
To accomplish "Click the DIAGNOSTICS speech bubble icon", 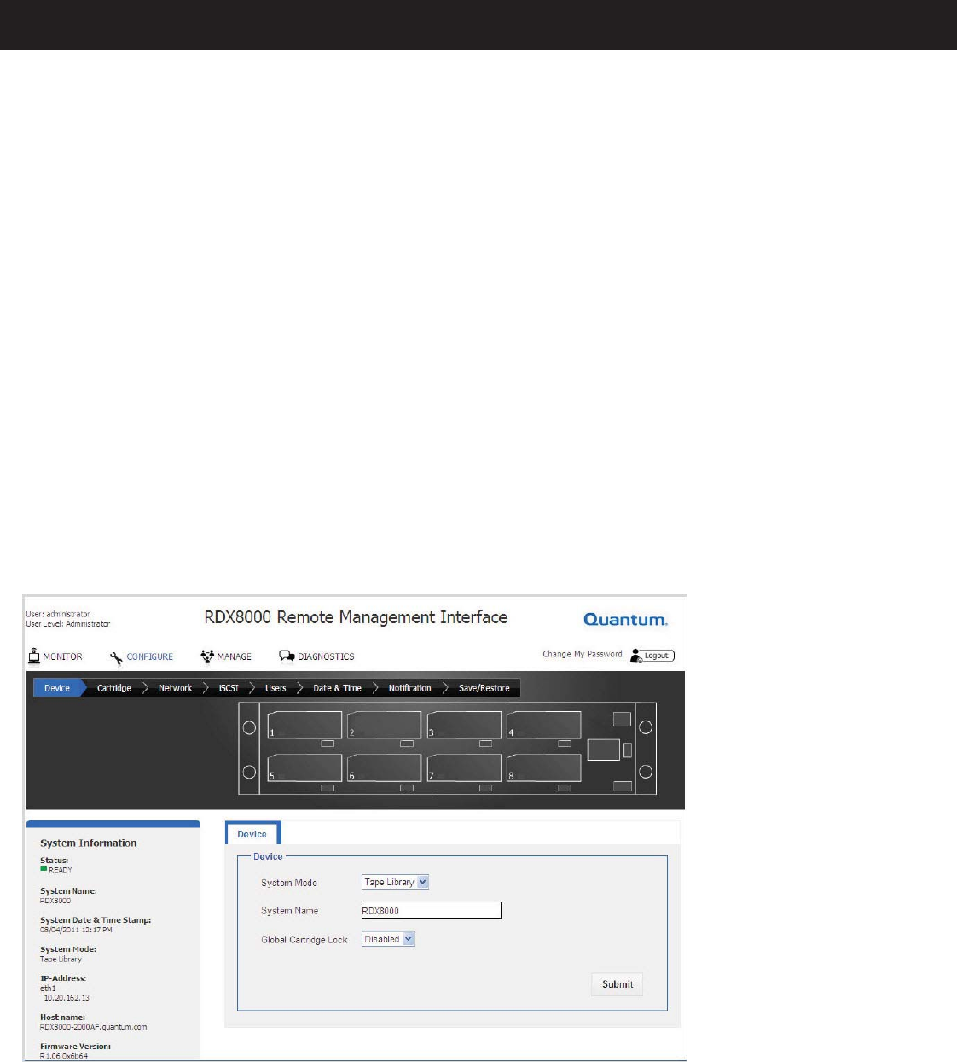I will point(287,656).
